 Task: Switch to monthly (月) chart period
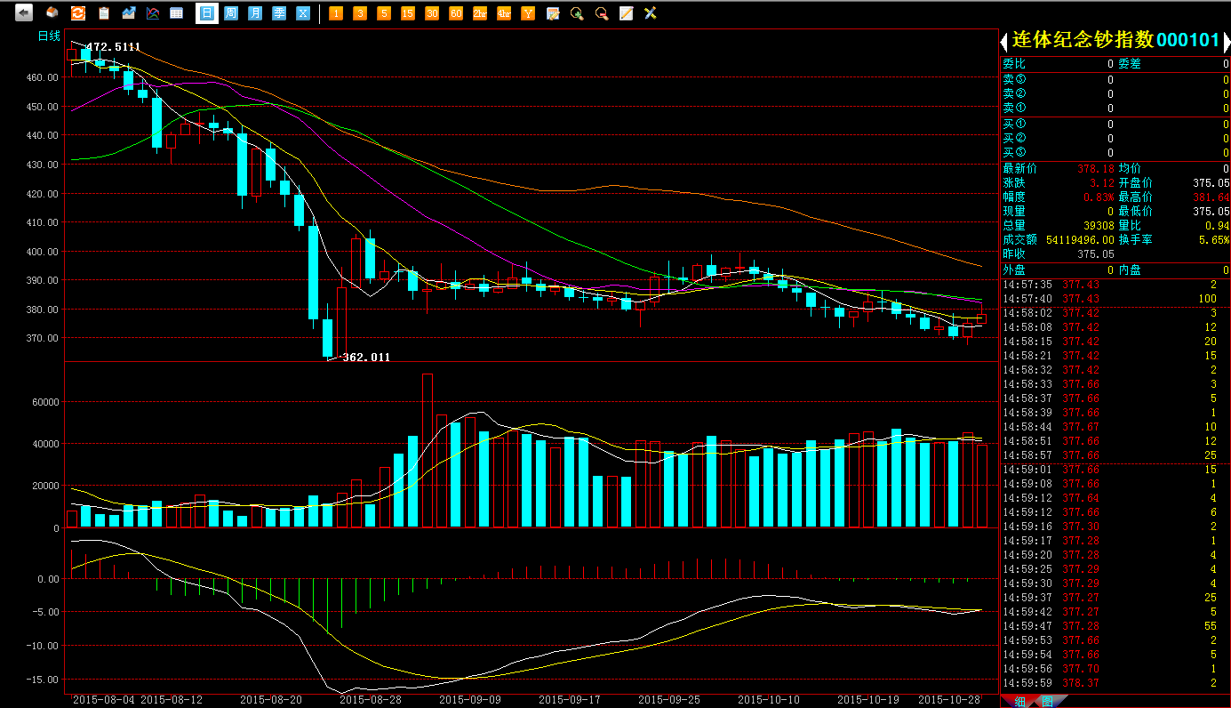pos(255,13)
